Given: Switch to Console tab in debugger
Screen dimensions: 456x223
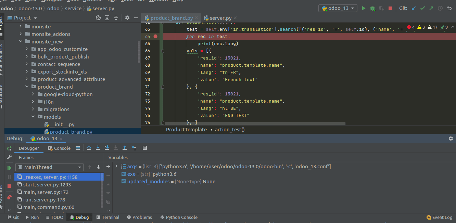Looking at the screenshot, I should [59, 148].
